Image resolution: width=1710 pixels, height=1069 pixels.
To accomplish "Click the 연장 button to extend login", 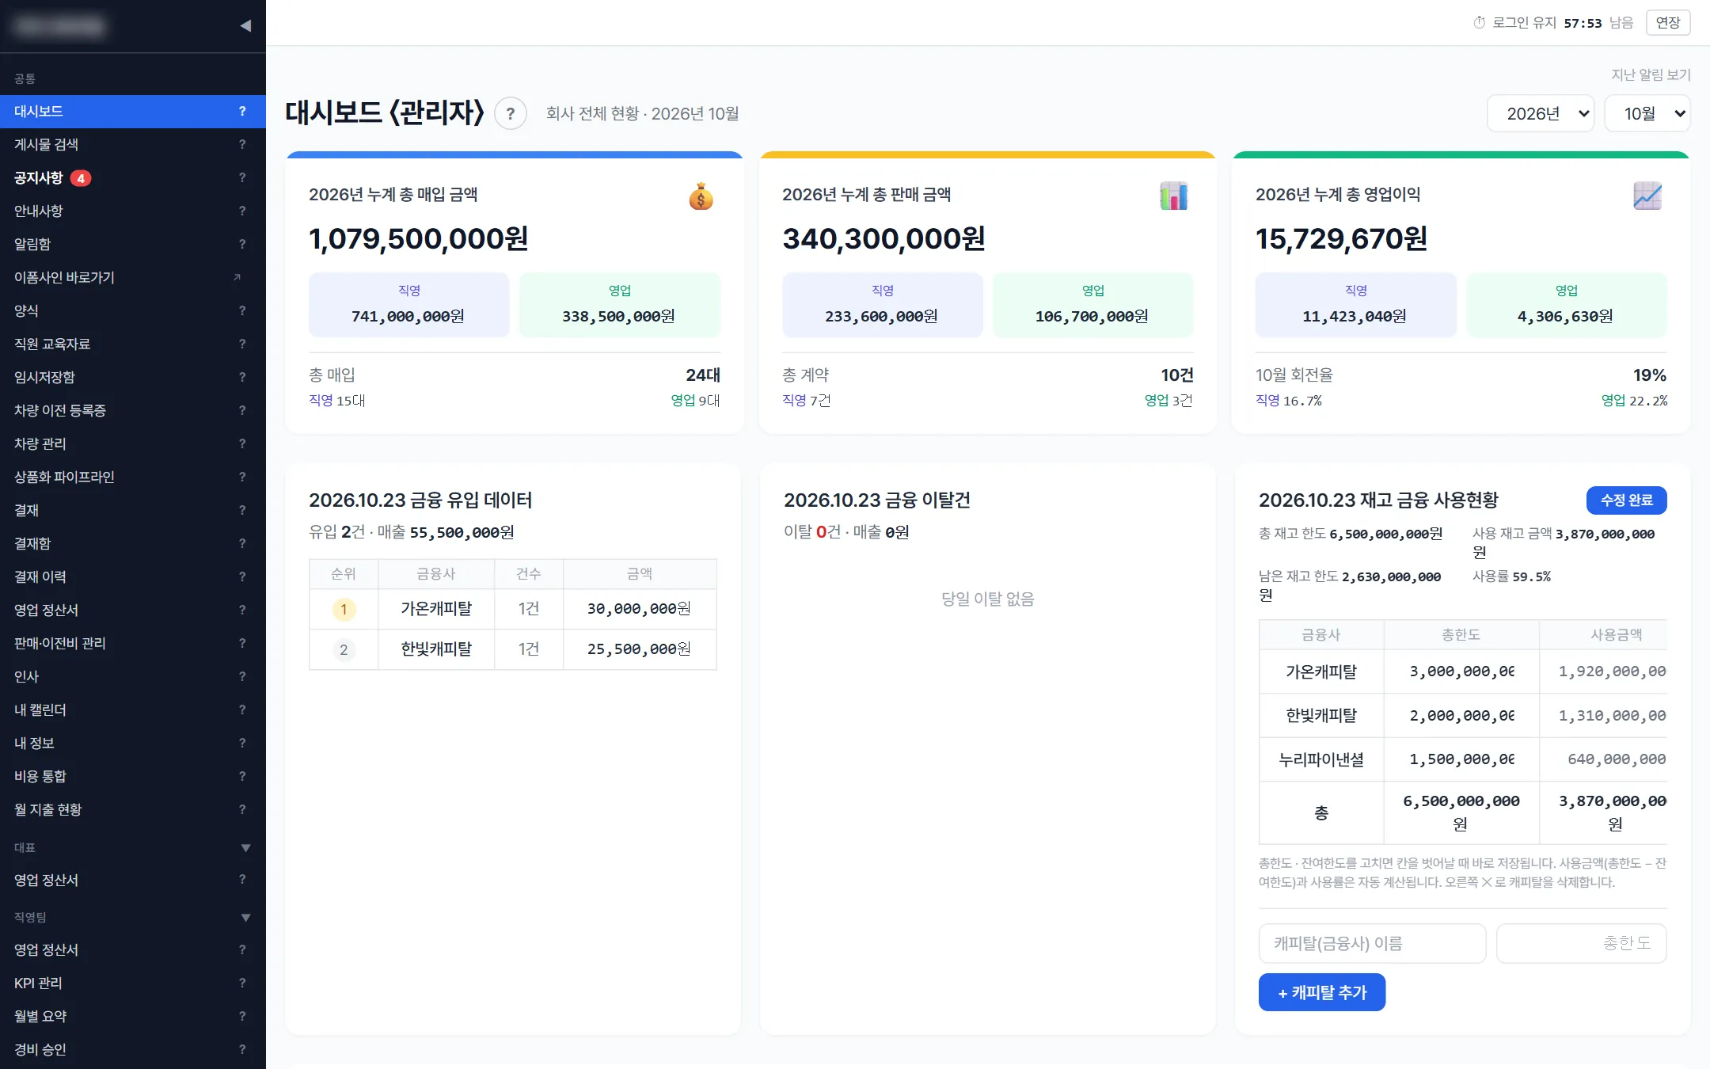I will [1668, 23].
